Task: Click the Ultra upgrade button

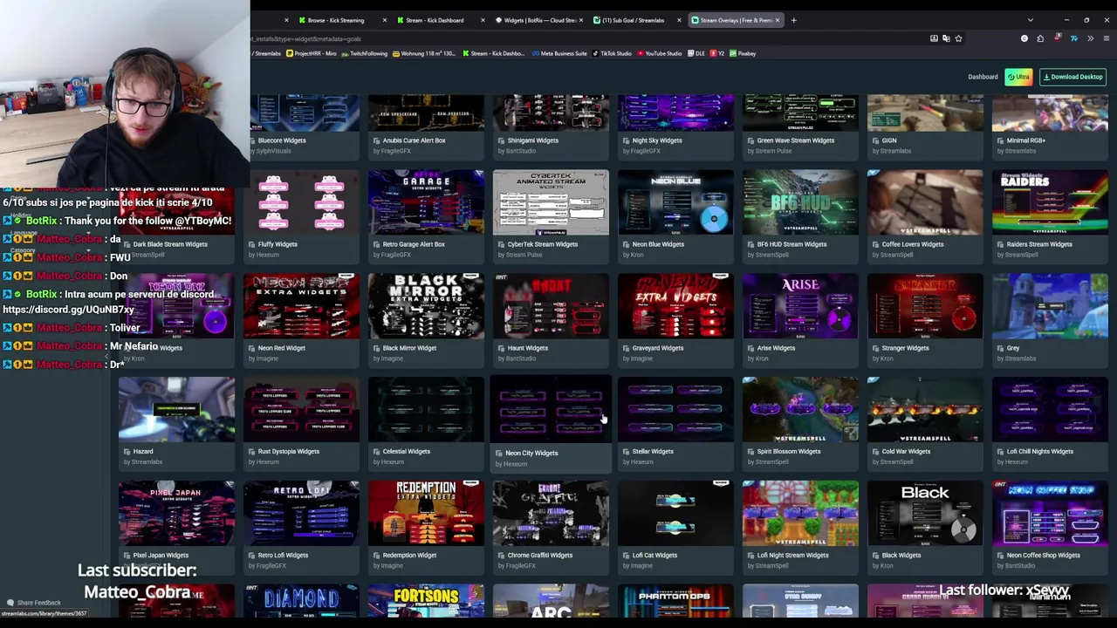Action: point(1018,77)
